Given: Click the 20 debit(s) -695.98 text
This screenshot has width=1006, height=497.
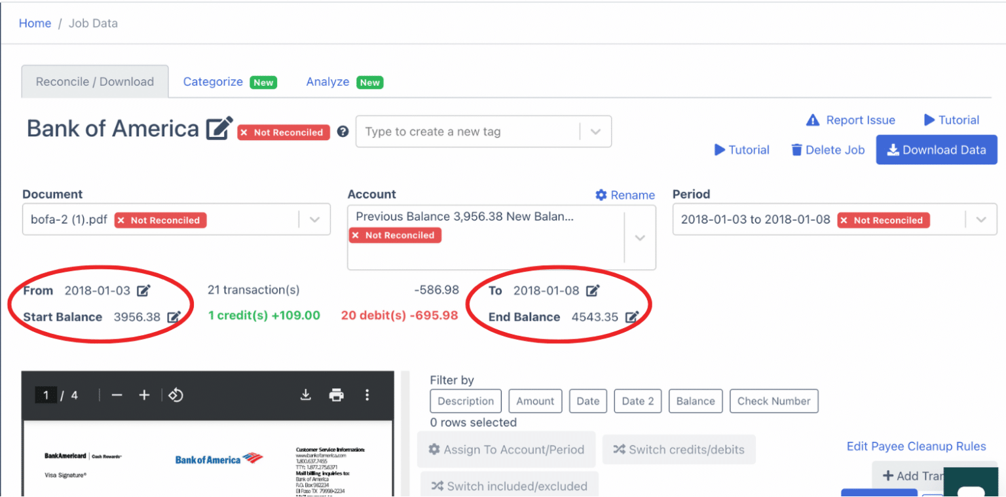Looking at the screenshot, I should coord(400,316).
